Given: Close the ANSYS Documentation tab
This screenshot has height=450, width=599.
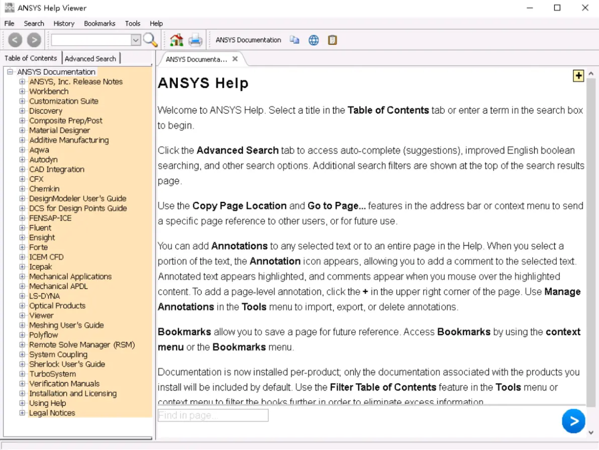Looking at the screenshot, I should pyautogui.click(x=235, y=59).
